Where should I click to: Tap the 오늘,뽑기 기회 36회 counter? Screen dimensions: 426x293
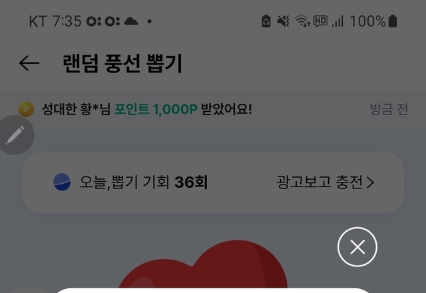(144, 182)
